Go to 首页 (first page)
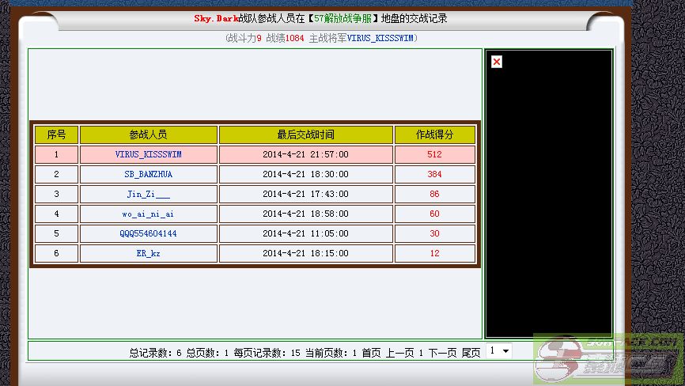The height and width of the screenshot is (386, 685). 371,353
